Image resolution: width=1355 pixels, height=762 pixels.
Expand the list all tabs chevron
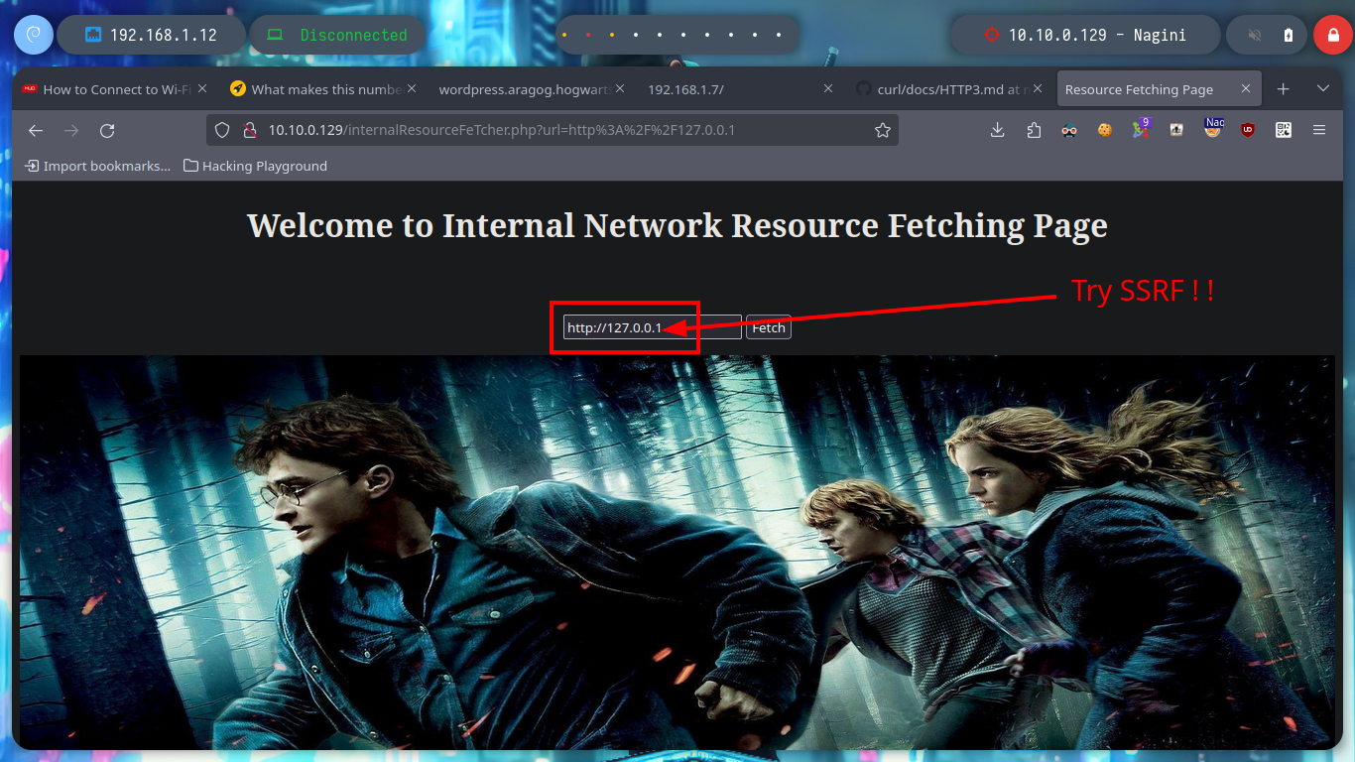[1322, 89]
